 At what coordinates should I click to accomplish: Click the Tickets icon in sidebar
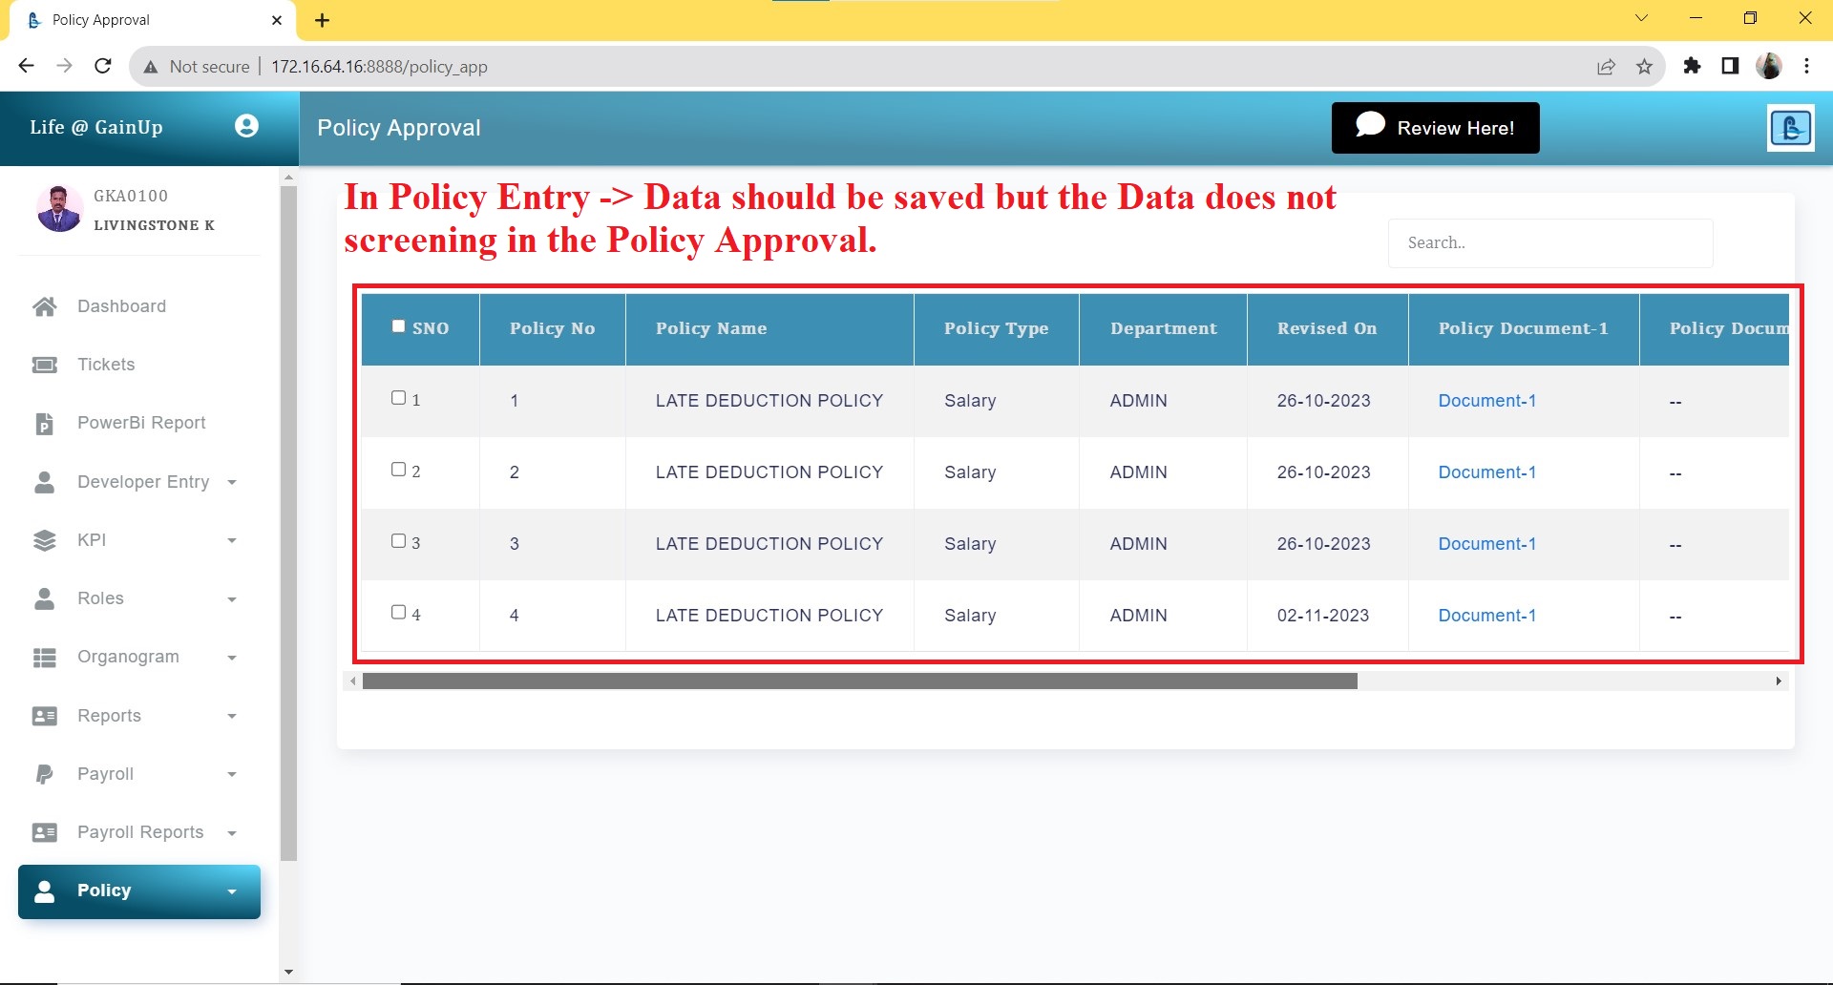(x=44, y=365)
